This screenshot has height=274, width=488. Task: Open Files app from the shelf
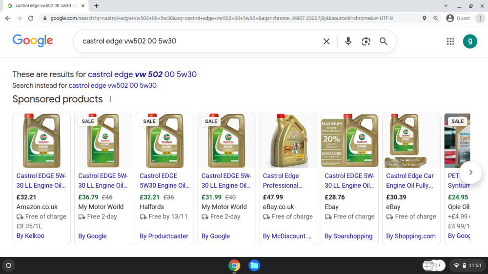tap(254, 265)
